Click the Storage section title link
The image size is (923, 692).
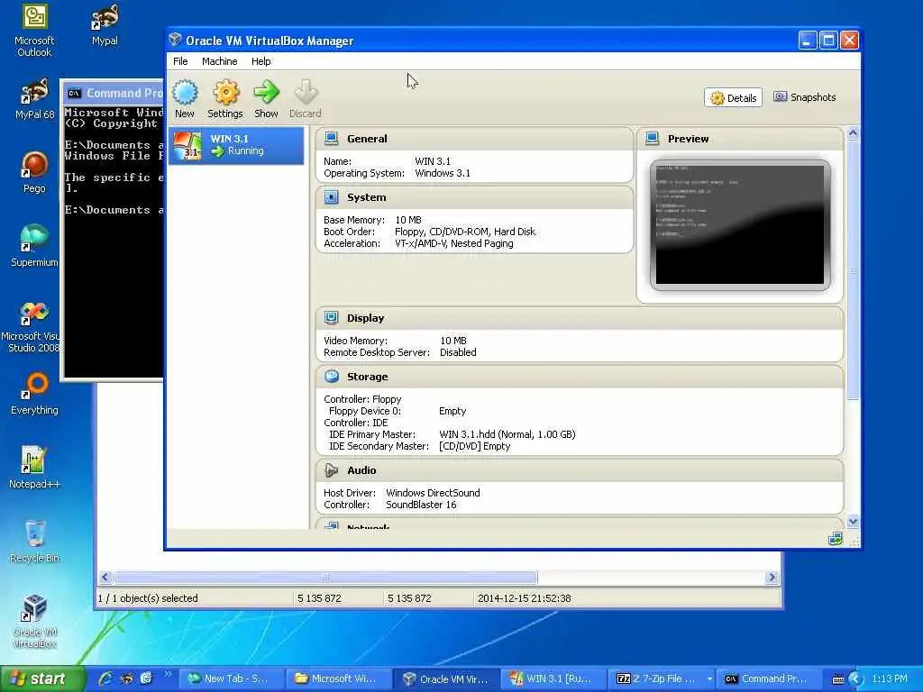(368, 378)
